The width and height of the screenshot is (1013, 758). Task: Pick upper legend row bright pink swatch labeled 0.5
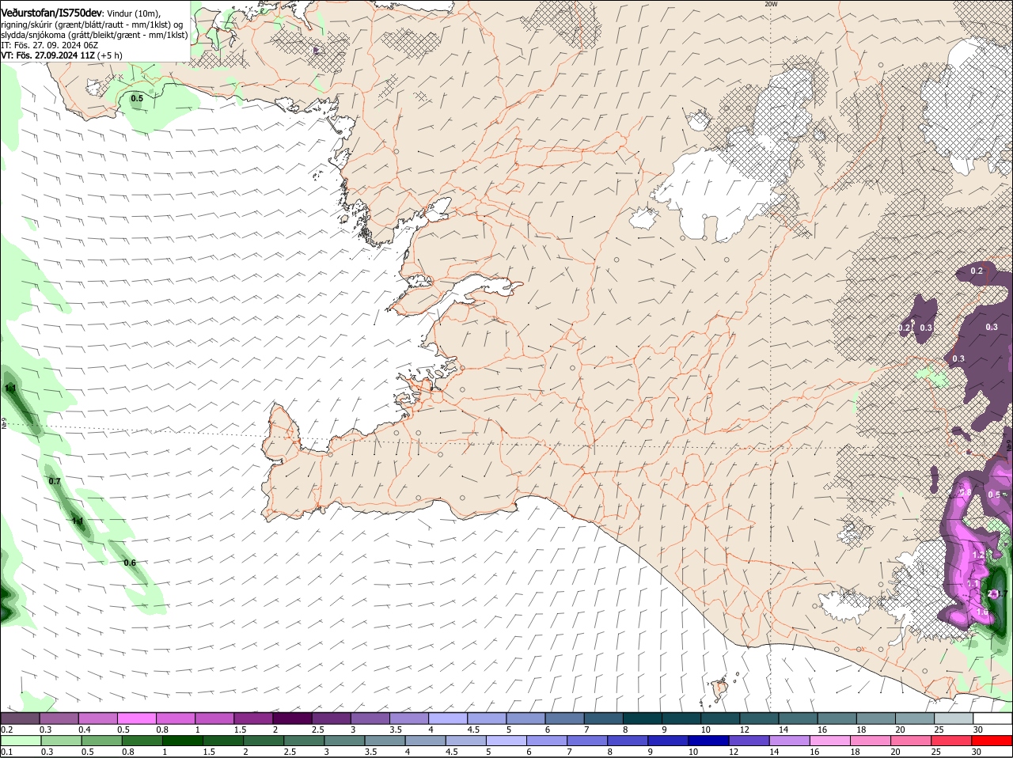(x=136, y=718)
